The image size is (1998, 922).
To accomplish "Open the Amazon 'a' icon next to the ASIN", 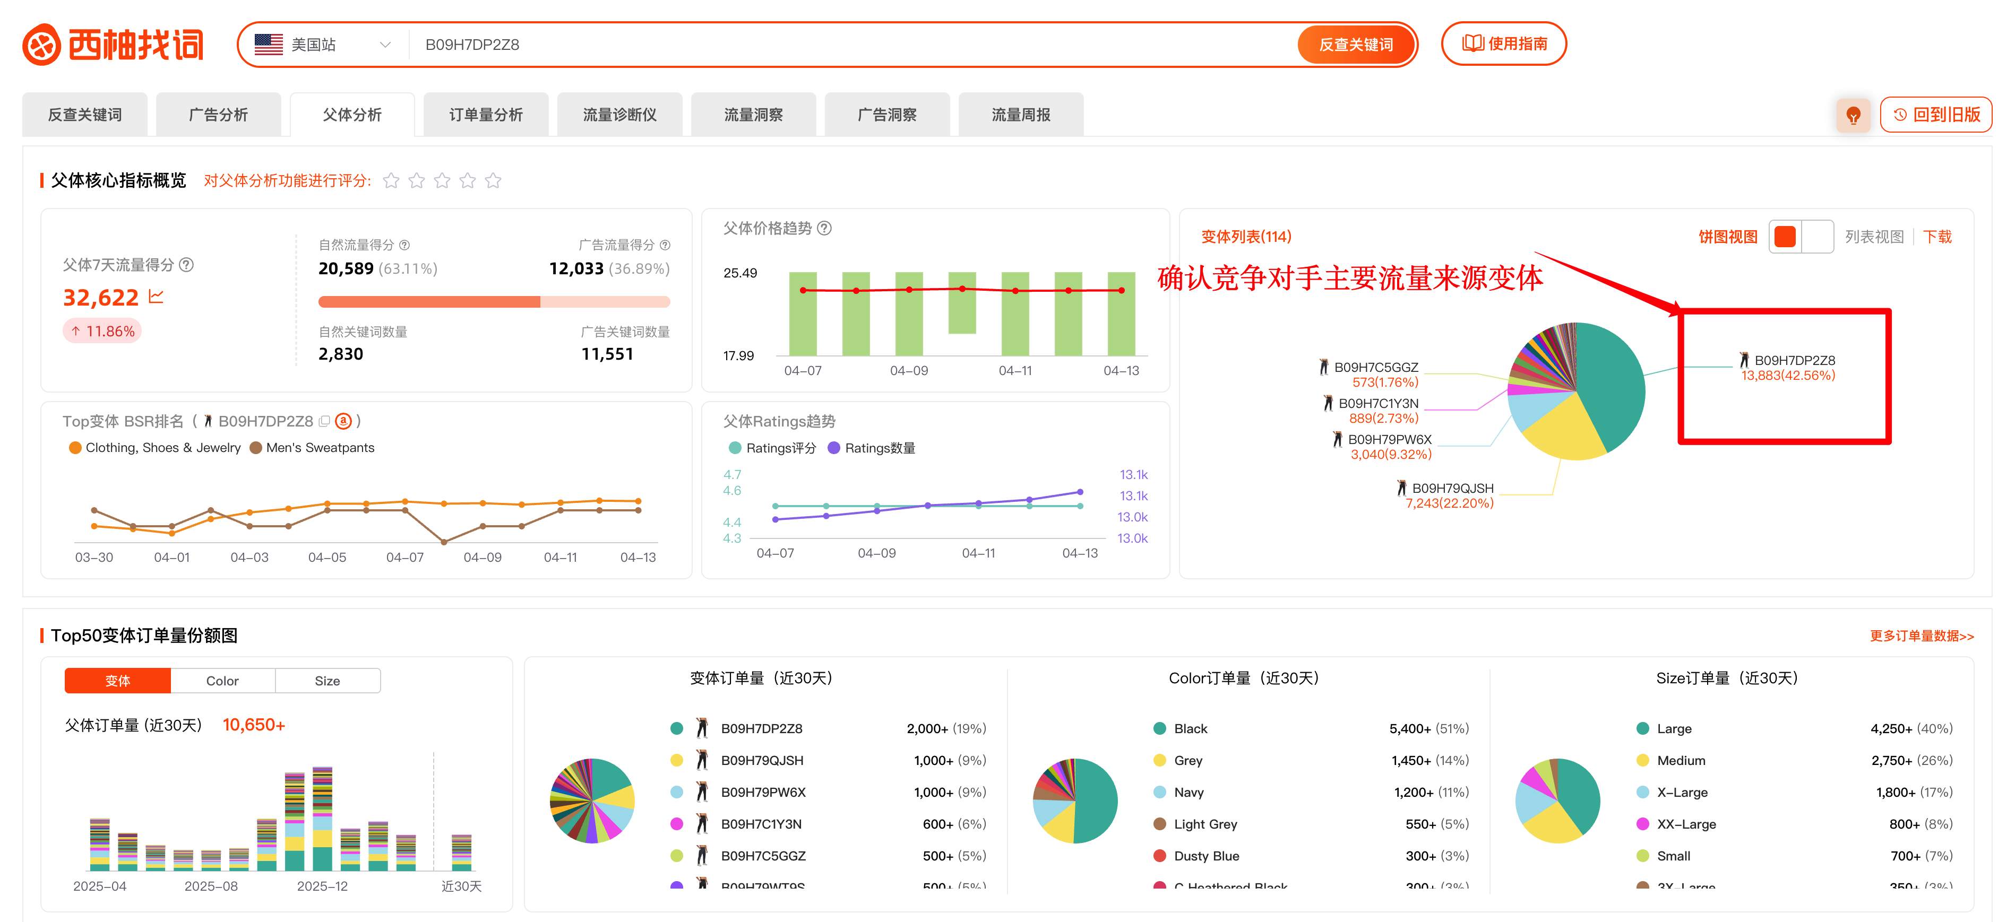I will tap(343, 421).
